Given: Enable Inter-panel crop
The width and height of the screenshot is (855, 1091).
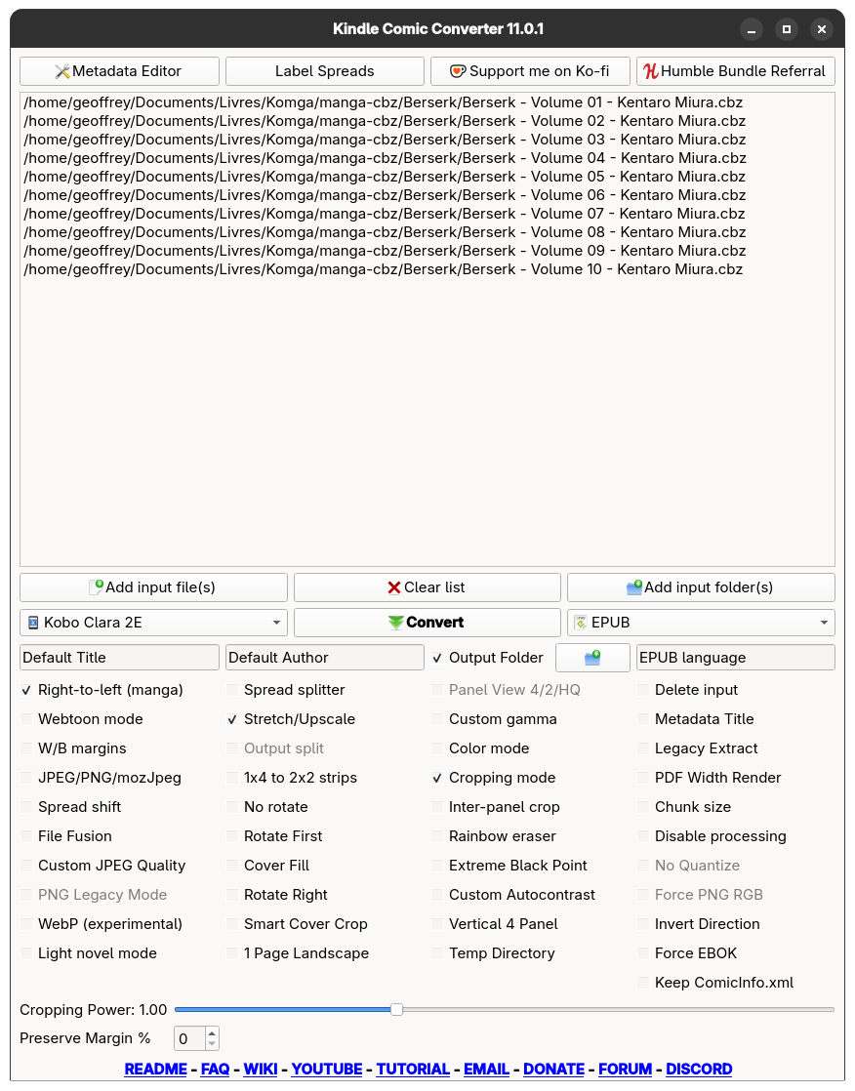Looking at the screenshot, I should click(437, 806).
